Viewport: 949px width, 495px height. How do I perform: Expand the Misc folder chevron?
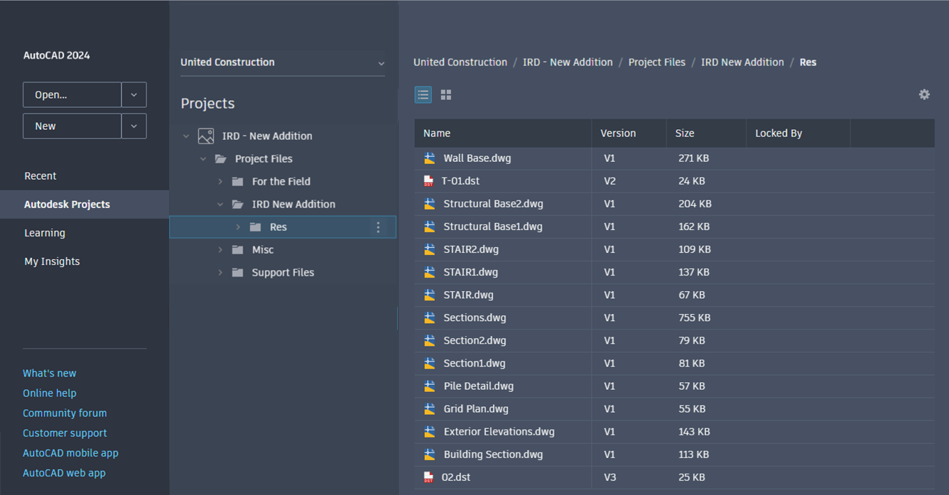tap(220, 250)
